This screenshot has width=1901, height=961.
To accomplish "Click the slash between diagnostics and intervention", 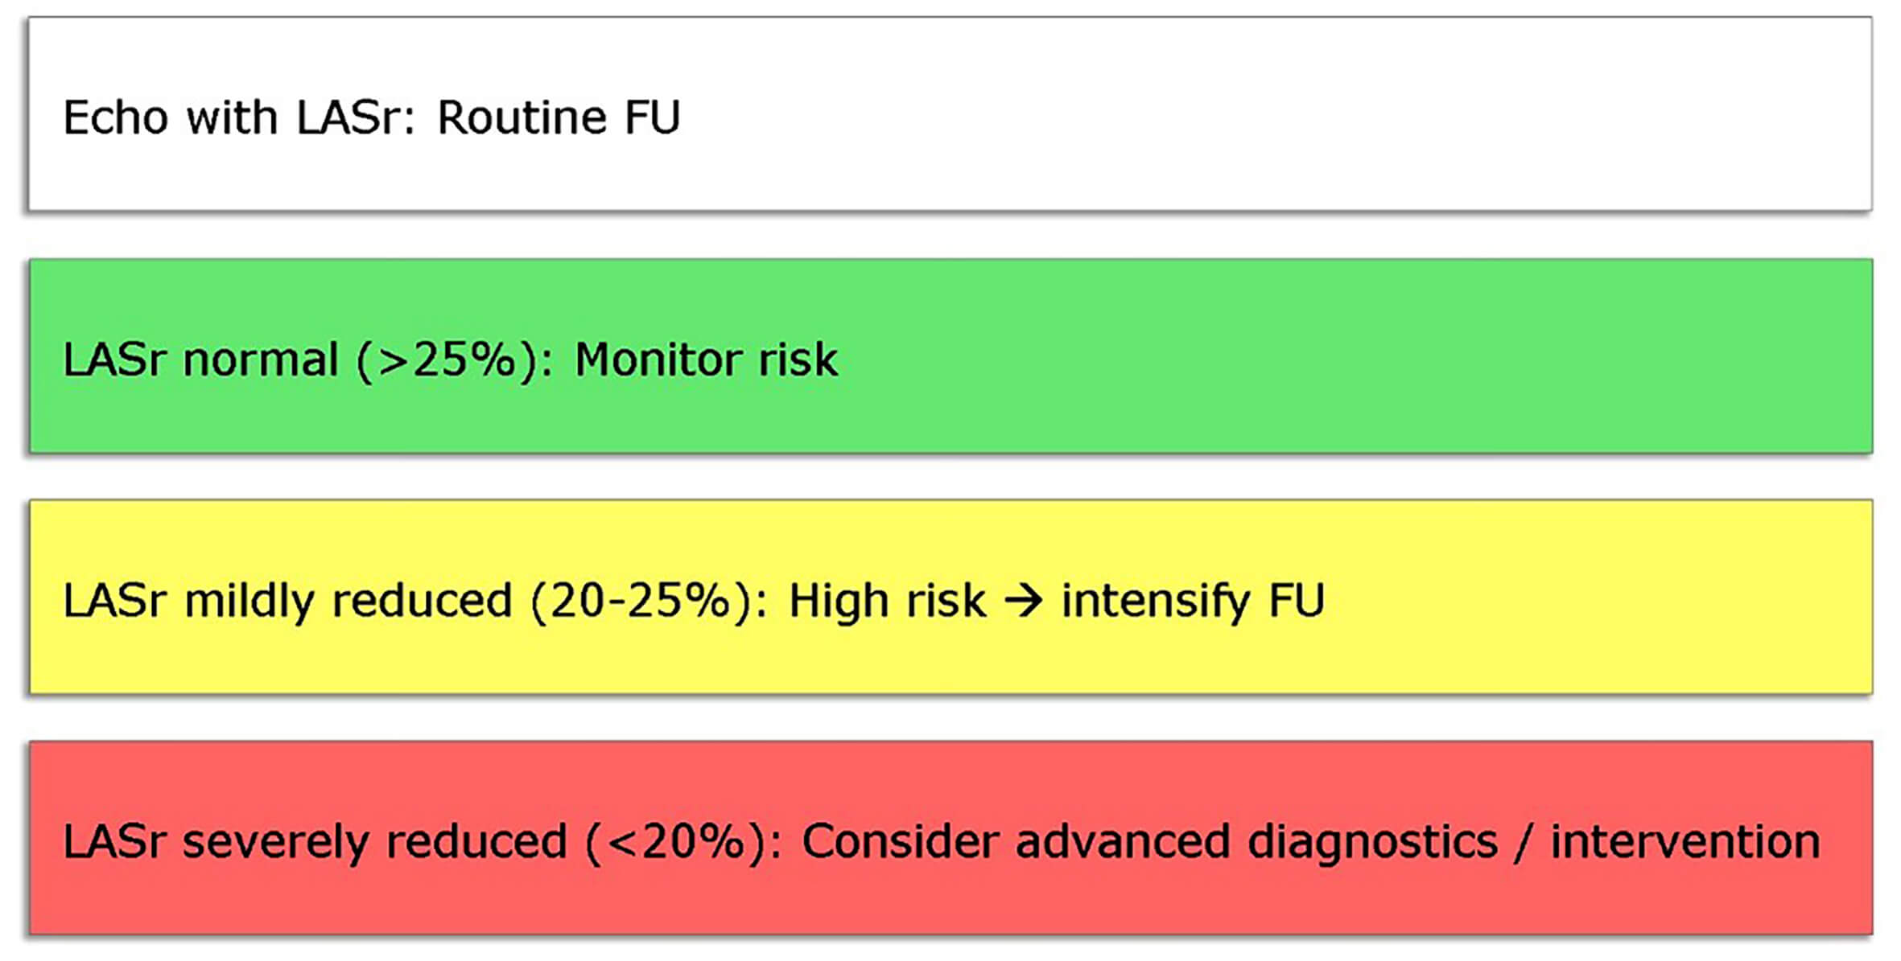I will point(1520,842).
